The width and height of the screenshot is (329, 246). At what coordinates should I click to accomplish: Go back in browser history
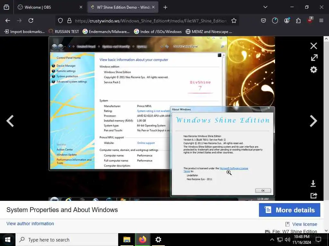pos(8,20)
